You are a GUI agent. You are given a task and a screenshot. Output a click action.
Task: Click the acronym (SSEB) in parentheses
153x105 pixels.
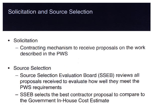pyautogui.click(x=106, y=75)
